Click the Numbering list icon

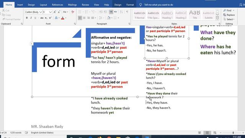click(87, 12)
